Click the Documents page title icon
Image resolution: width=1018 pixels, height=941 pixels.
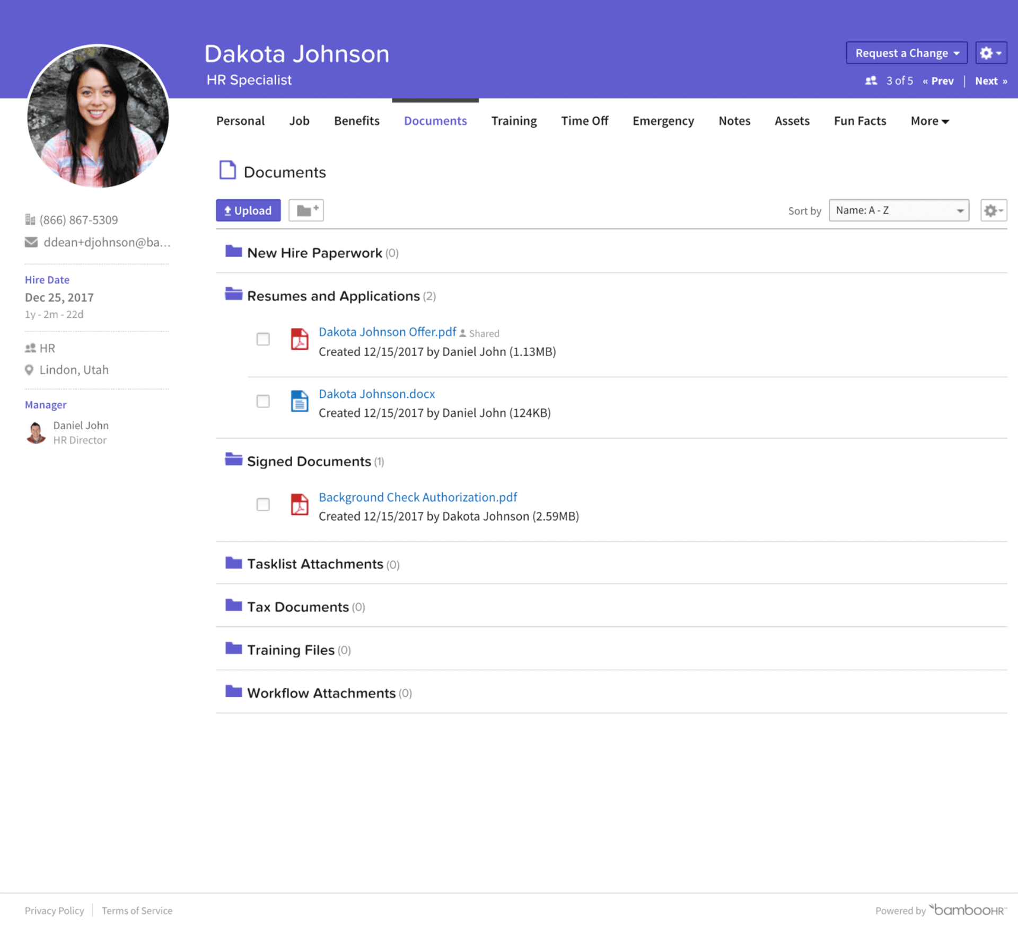point(227,170)
